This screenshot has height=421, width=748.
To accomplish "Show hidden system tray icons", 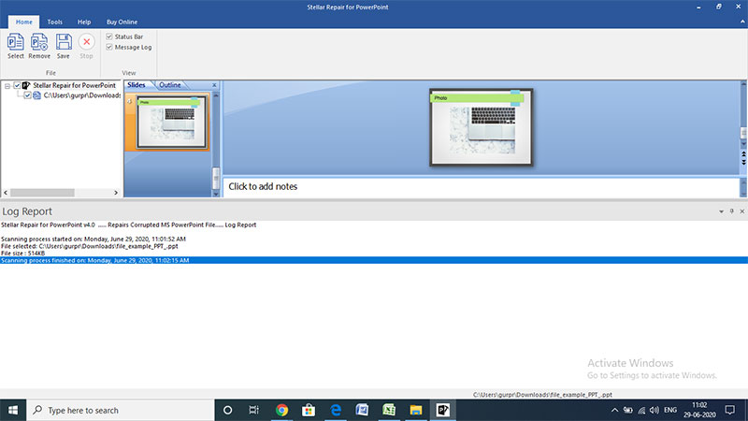I will click(x=614, y=410).
